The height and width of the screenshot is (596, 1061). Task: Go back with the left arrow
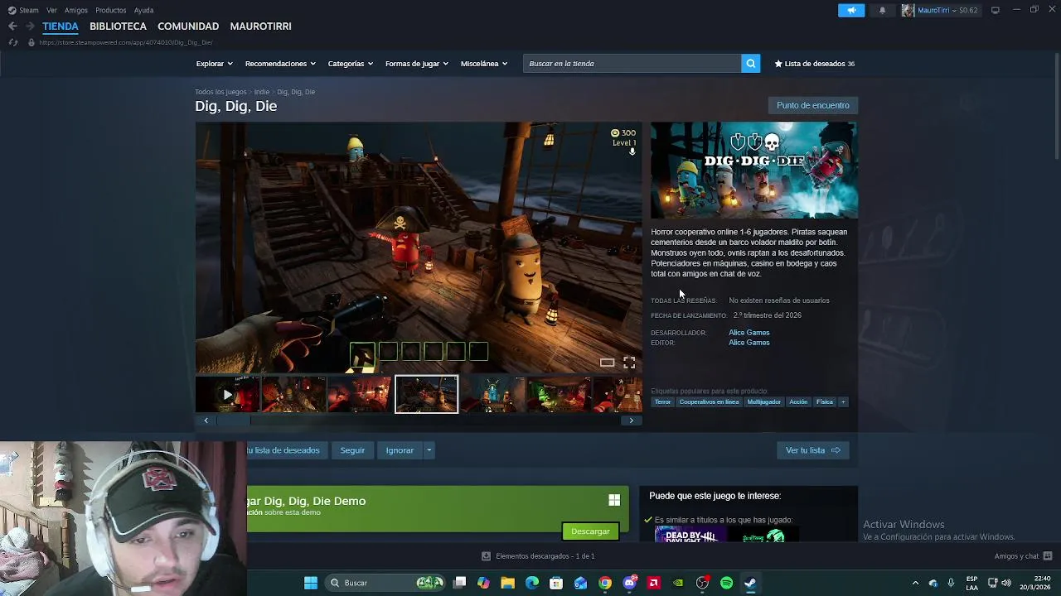(12, 26)
